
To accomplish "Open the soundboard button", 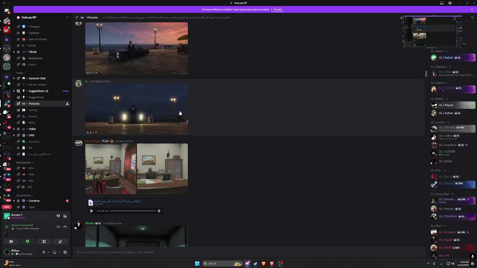I will (60, 242).
